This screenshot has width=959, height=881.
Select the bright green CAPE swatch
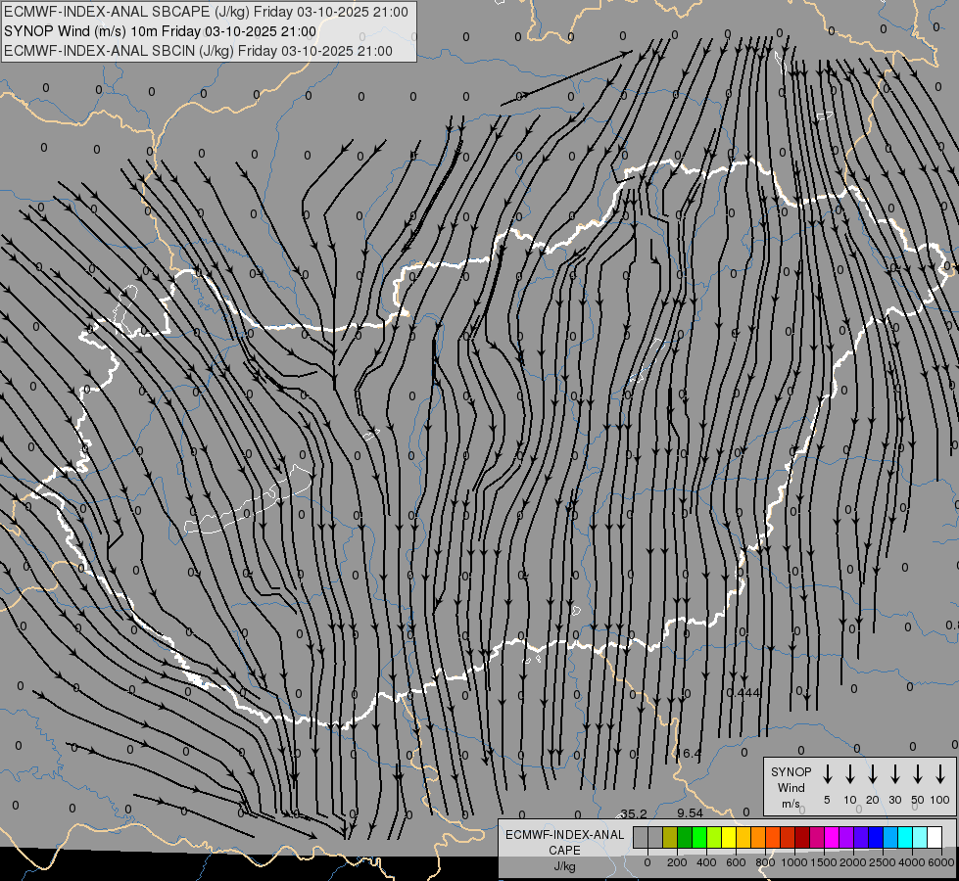[x=699, y=838]
